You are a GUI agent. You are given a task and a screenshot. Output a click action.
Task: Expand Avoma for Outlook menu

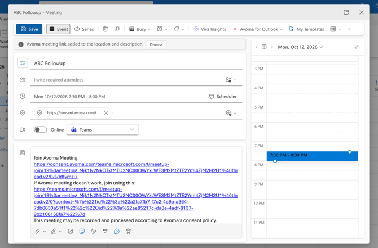[258, 29]
